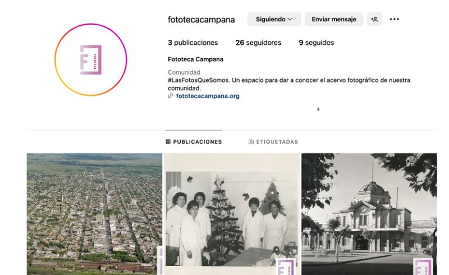Switch to the ETIQUETADAS tab
449x275 pixels.
click(273, 142)
